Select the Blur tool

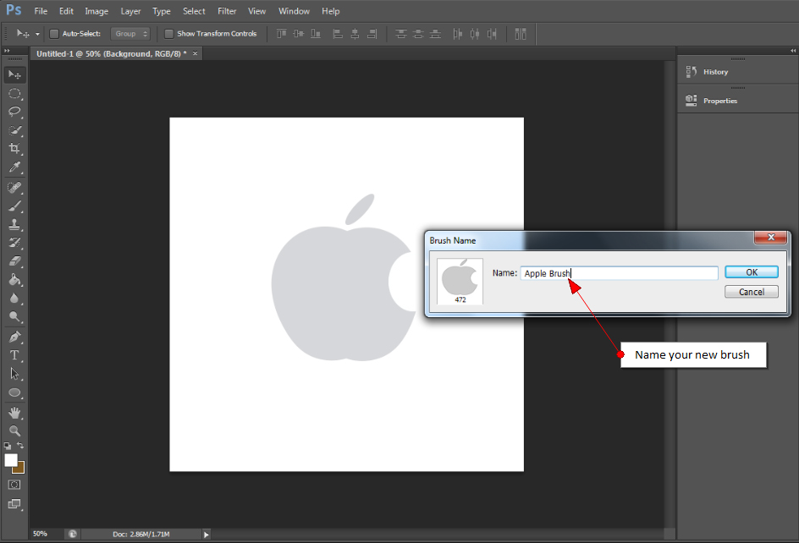[14, 298]
